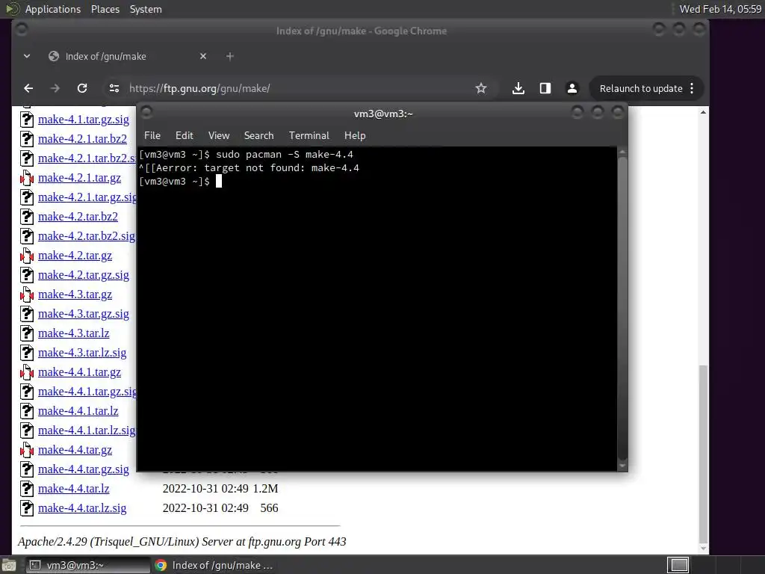Viewport: 765px width, 574px height.
Task: Open make-4.4.tar.lz.sig link
Action: pyautogui.click(x=82, y=508)
